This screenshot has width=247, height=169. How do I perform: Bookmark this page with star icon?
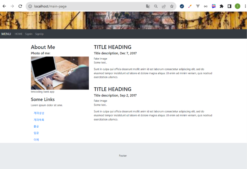(x=172, y=6)
